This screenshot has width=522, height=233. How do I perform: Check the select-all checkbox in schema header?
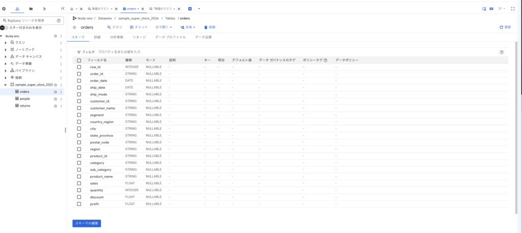[79, 60]
